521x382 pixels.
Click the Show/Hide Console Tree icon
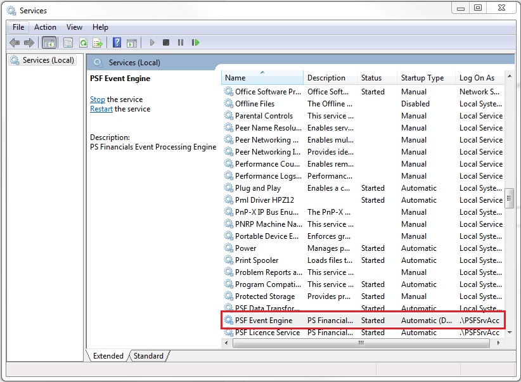[49, 42]
